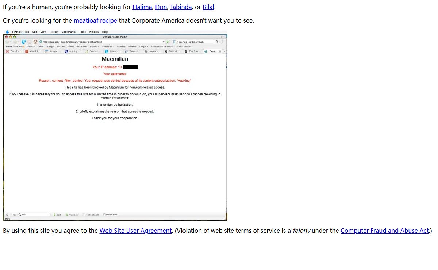Switch to the Gmail tab in the screenshot
The image size is (438, 270).
(x=14, y=51)
